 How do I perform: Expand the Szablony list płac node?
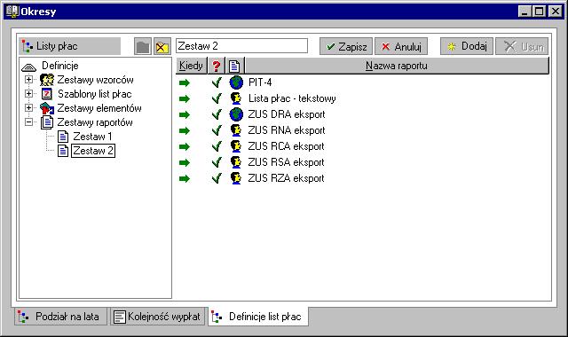(x=28, y=94)
